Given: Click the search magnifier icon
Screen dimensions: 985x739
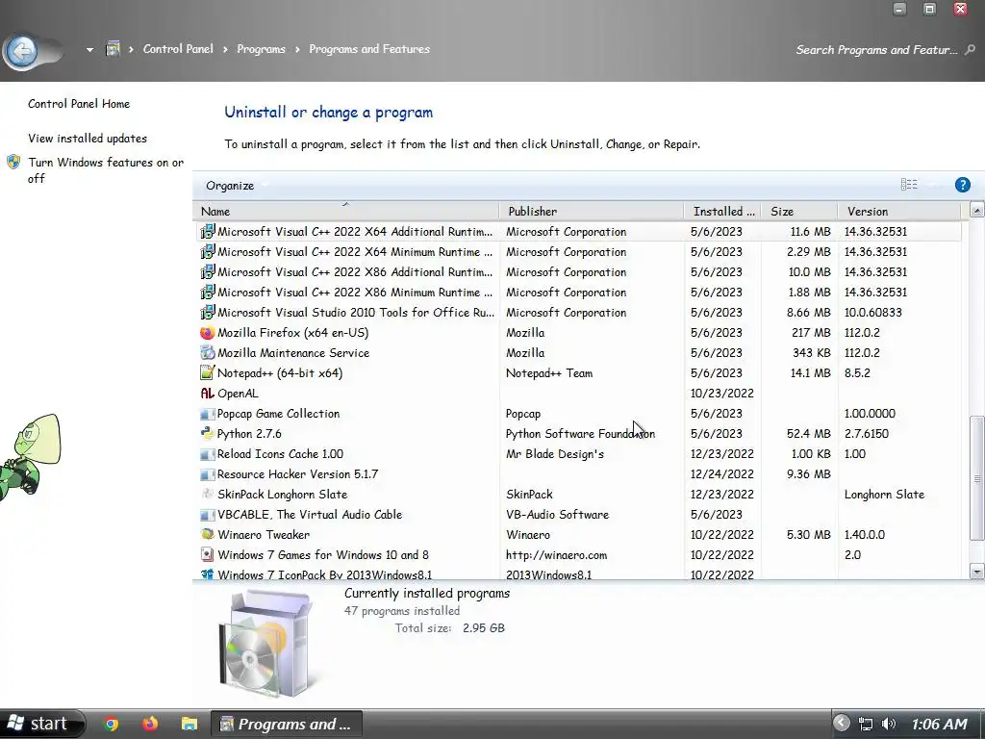Looking at the screenshot, I should pyautogui.click(x=970, y=50).
